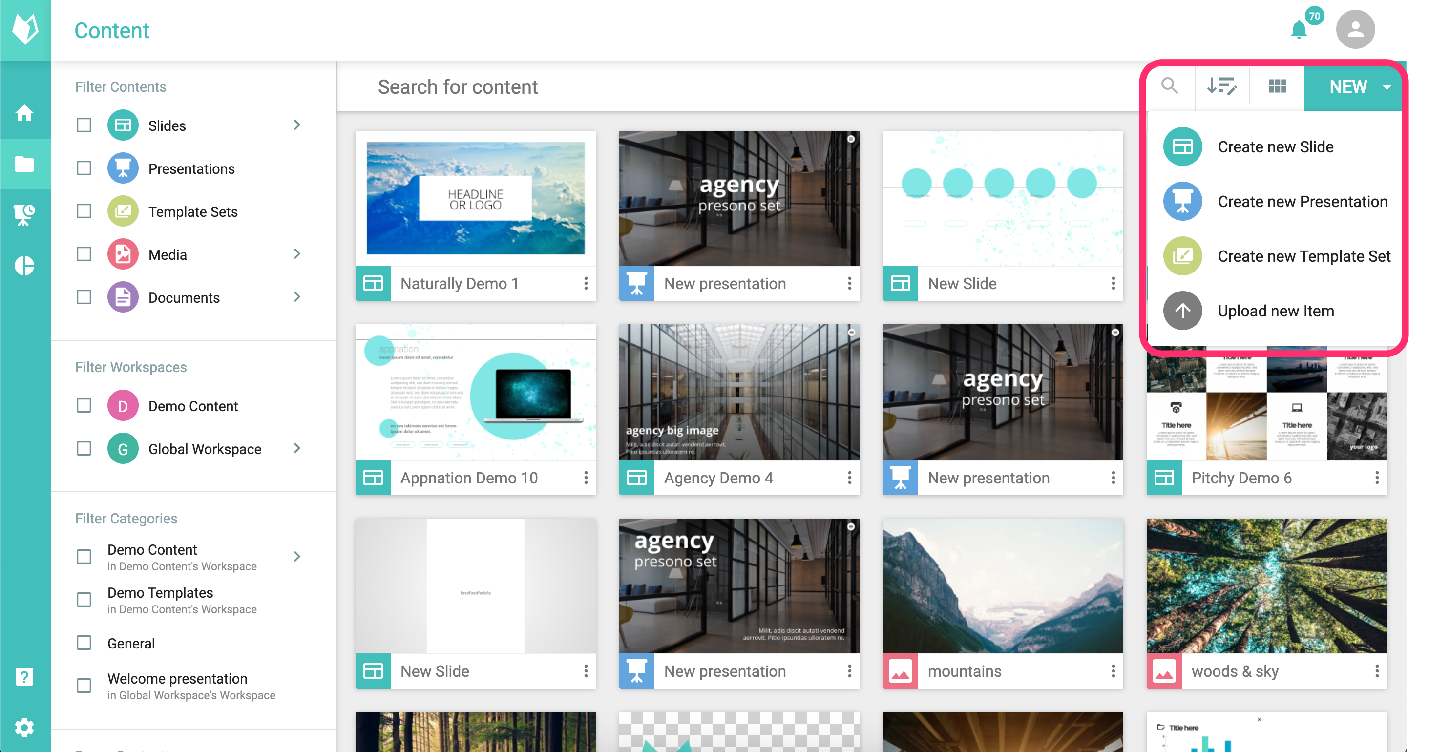Click the Presentations filter label
The height and width of the screenshot is (752, 1429).
pos(191,168)
